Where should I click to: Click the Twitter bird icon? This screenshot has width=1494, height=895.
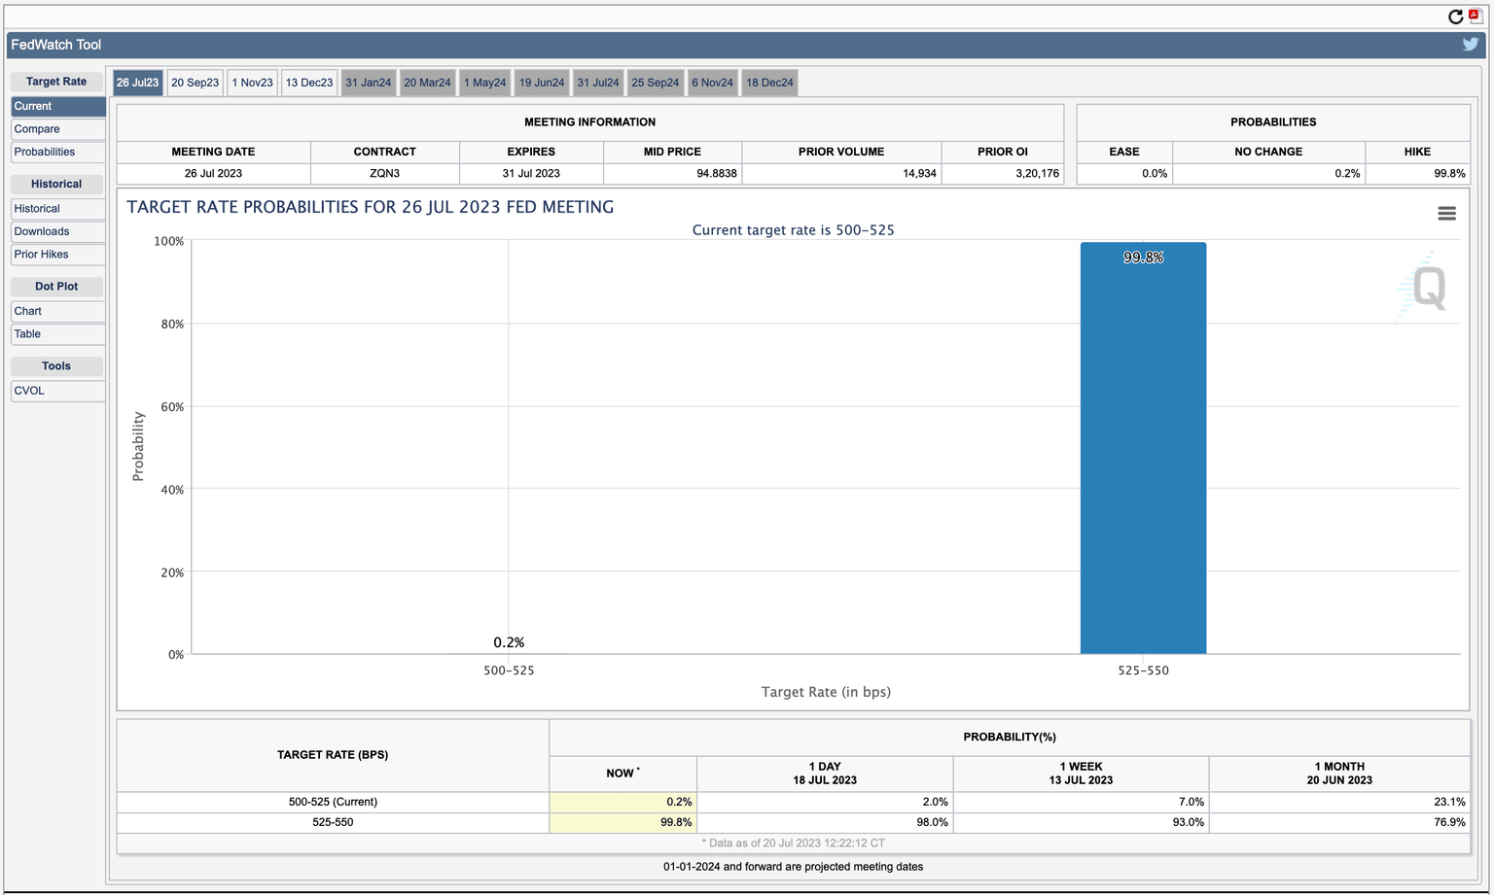coord(1470,44)
